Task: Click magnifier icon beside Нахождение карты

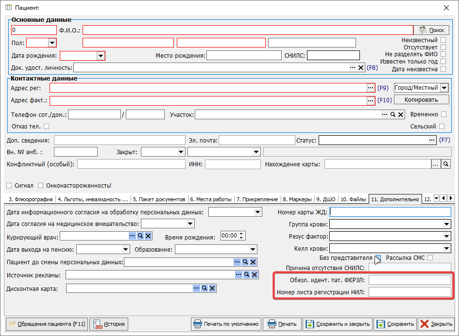Action: [445, 164]
